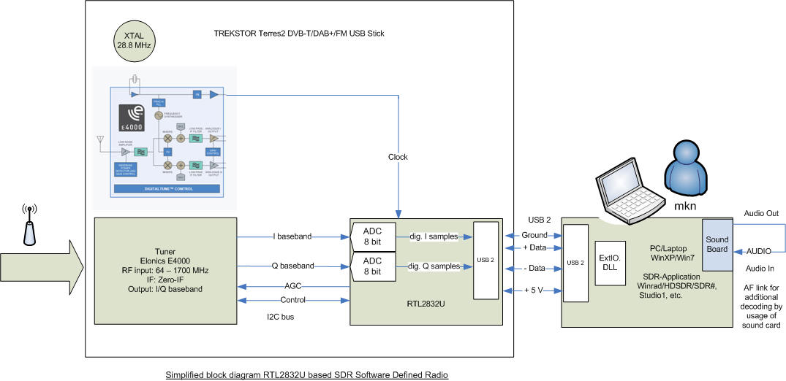The height and width of the screenshot is (381, 786).
Task: Select the I baseband label
Action: click(293, 236)
